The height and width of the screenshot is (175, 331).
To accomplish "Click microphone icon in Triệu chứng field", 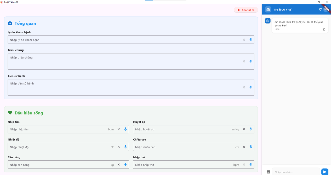I will coord(251,62).
